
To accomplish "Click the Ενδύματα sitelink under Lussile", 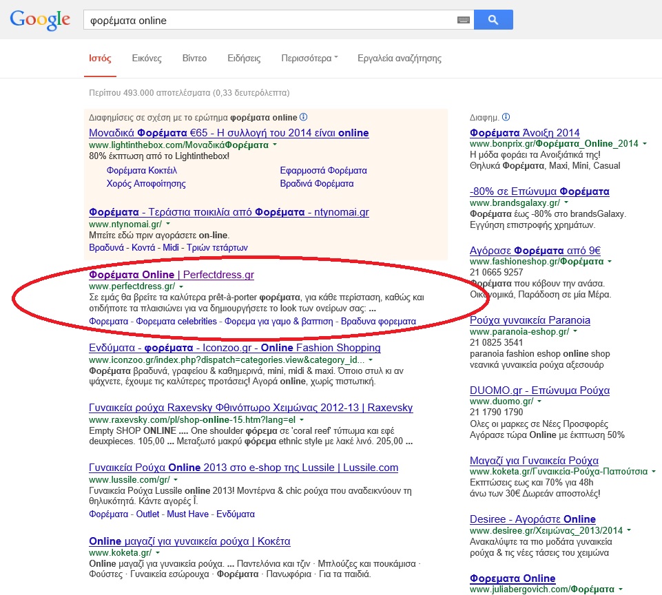I will click(x=236, y=514).
